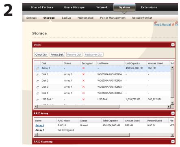This screenshot has width=180, height=147.
Task: Click the Array 1 link in RAID Array
Action: point(40,125)
